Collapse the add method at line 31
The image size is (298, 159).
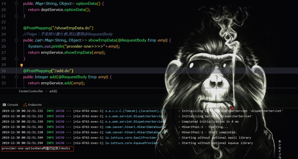tap(16, 77)
